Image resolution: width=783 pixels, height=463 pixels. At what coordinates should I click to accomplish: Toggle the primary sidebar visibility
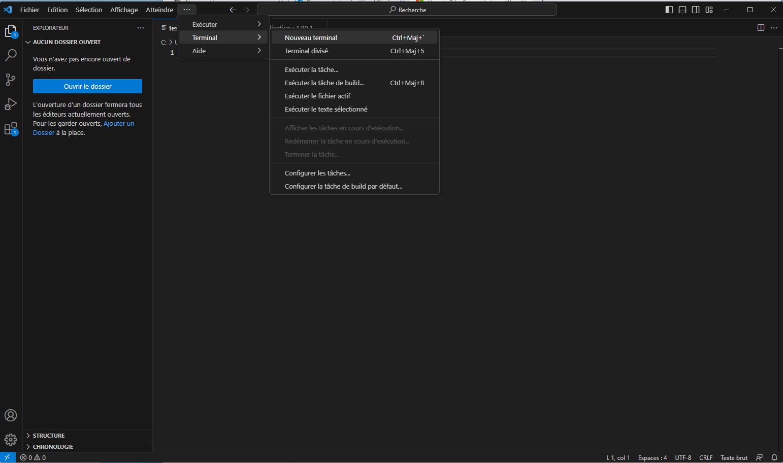coord(669,10)
